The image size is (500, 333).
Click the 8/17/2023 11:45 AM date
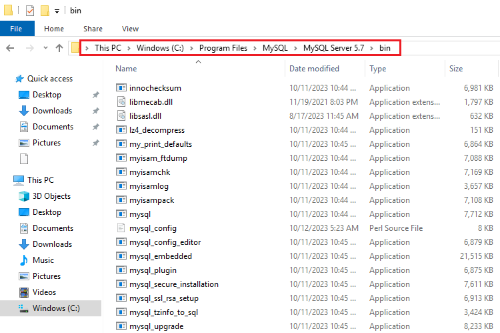coord(324,116)
